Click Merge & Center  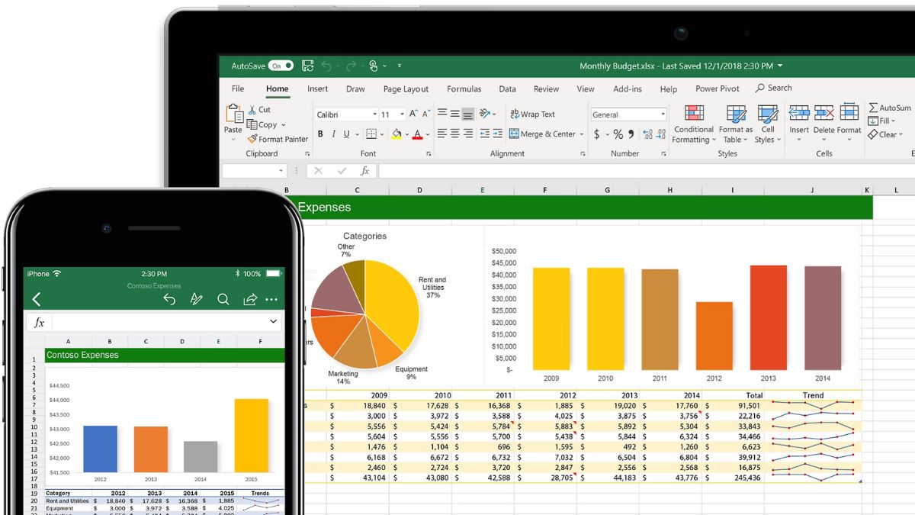click(x=542, y=134)
